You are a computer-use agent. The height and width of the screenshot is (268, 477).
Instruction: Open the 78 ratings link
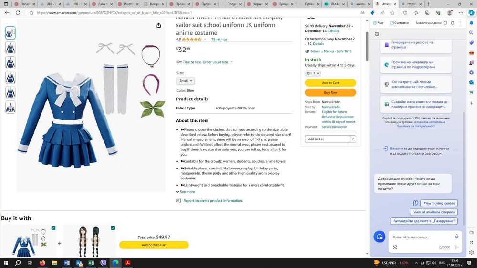pos(219,39)
